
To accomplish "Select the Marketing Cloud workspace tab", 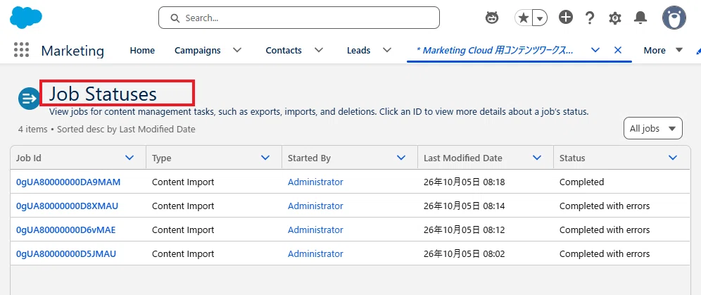I will pyautogui.click(x=495, y=50).
